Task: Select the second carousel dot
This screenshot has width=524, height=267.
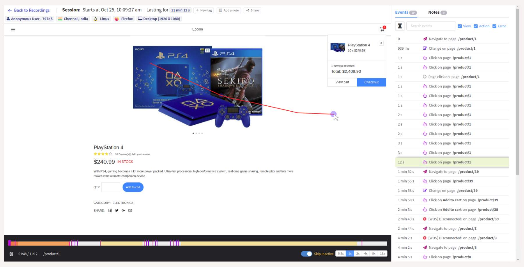Action: [196, 133]
